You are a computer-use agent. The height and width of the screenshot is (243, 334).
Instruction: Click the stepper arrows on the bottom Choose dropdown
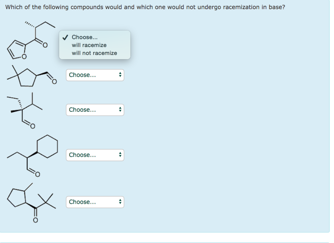click(x=120, y=202)
